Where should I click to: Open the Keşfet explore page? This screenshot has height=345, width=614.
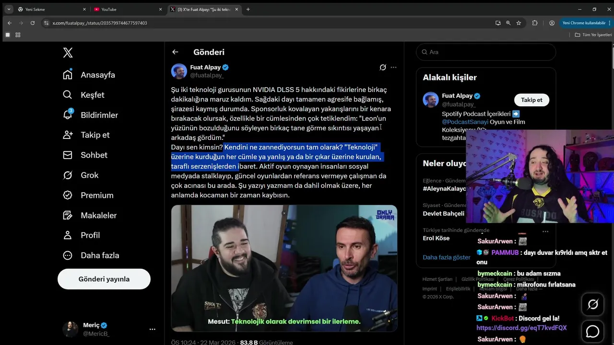click(83, 95)
